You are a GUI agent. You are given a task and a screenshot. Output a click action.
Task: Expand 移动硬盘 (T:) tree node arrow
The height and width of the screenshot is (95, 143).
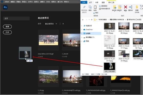pyautogui.click(x=82, y=37)
